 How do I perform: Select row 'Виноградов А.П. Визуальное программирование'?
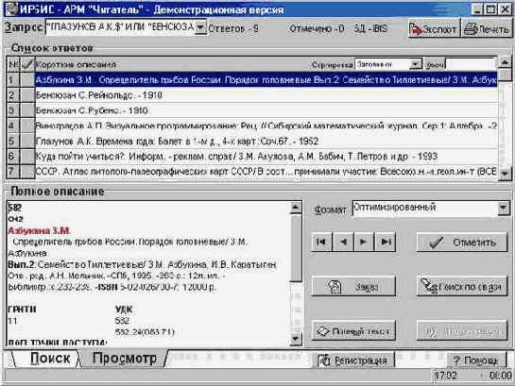coord(266,126)
